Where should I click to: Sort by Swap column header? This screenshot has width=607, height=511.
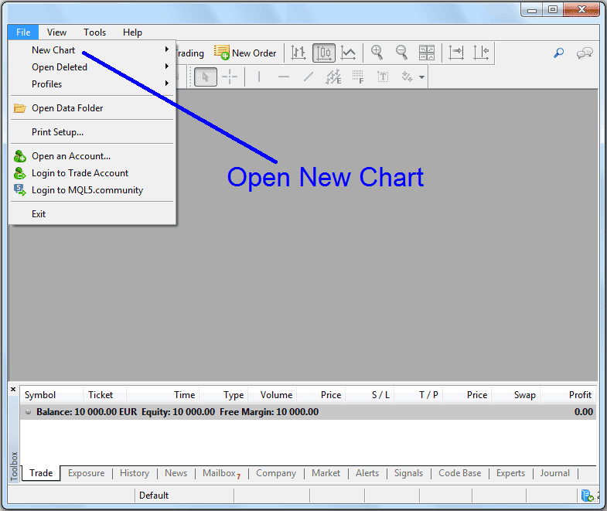[x=516, y=395]
